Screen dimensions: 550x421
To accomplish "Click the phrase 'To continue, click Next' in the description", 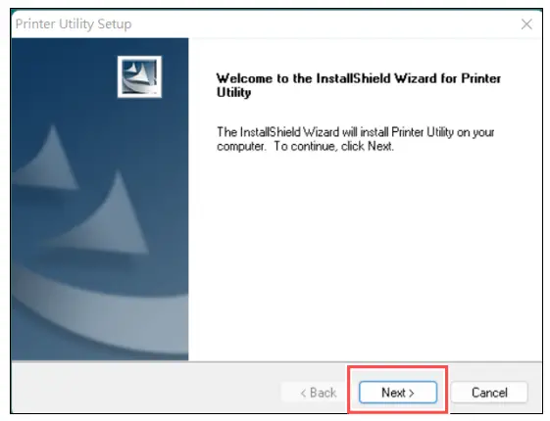I will coord(332,146).
